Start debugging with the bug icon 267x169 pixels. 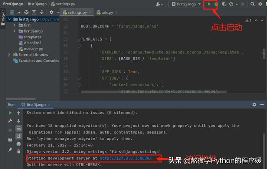point(216,4)
